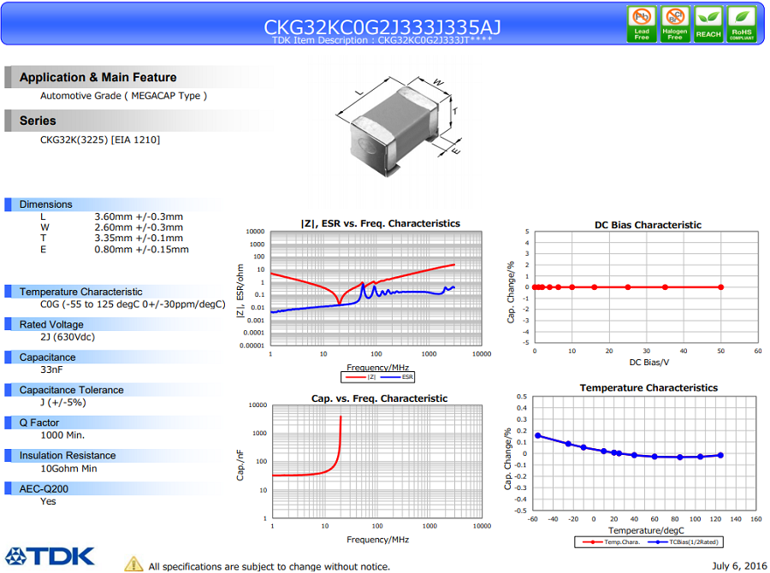Click the ESR blue legend entry
Viewport: 770px width, 573px height.
pyautogui.click(x=397, y=377)
